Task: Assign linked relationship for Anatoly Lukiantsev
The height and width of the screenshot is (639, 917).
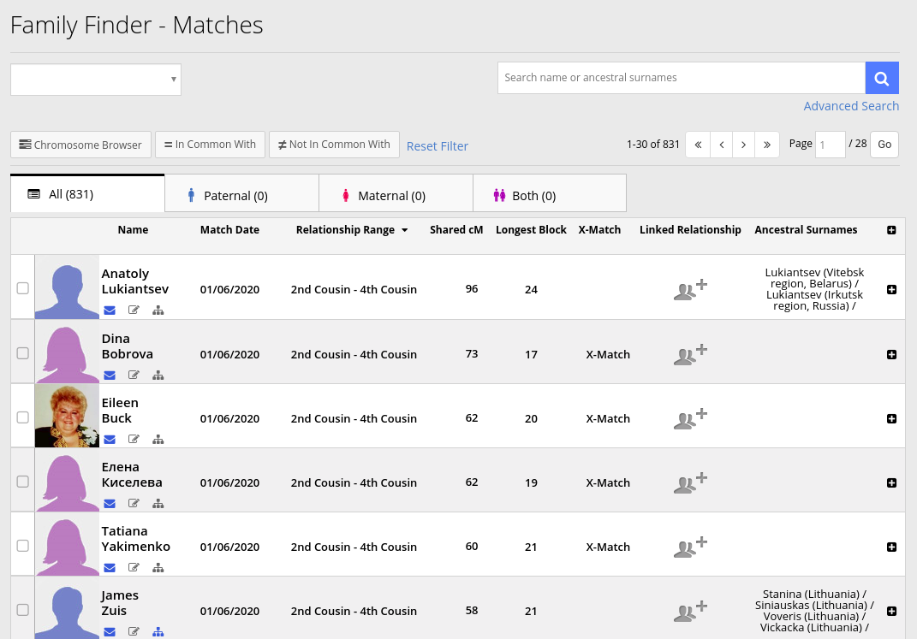Action: 690,290
